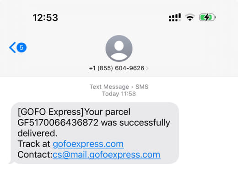Viewport: 238px width, 173px height.
Task: Tap 'was successfully' text in the bubble
Action: (x=135, y=122)
